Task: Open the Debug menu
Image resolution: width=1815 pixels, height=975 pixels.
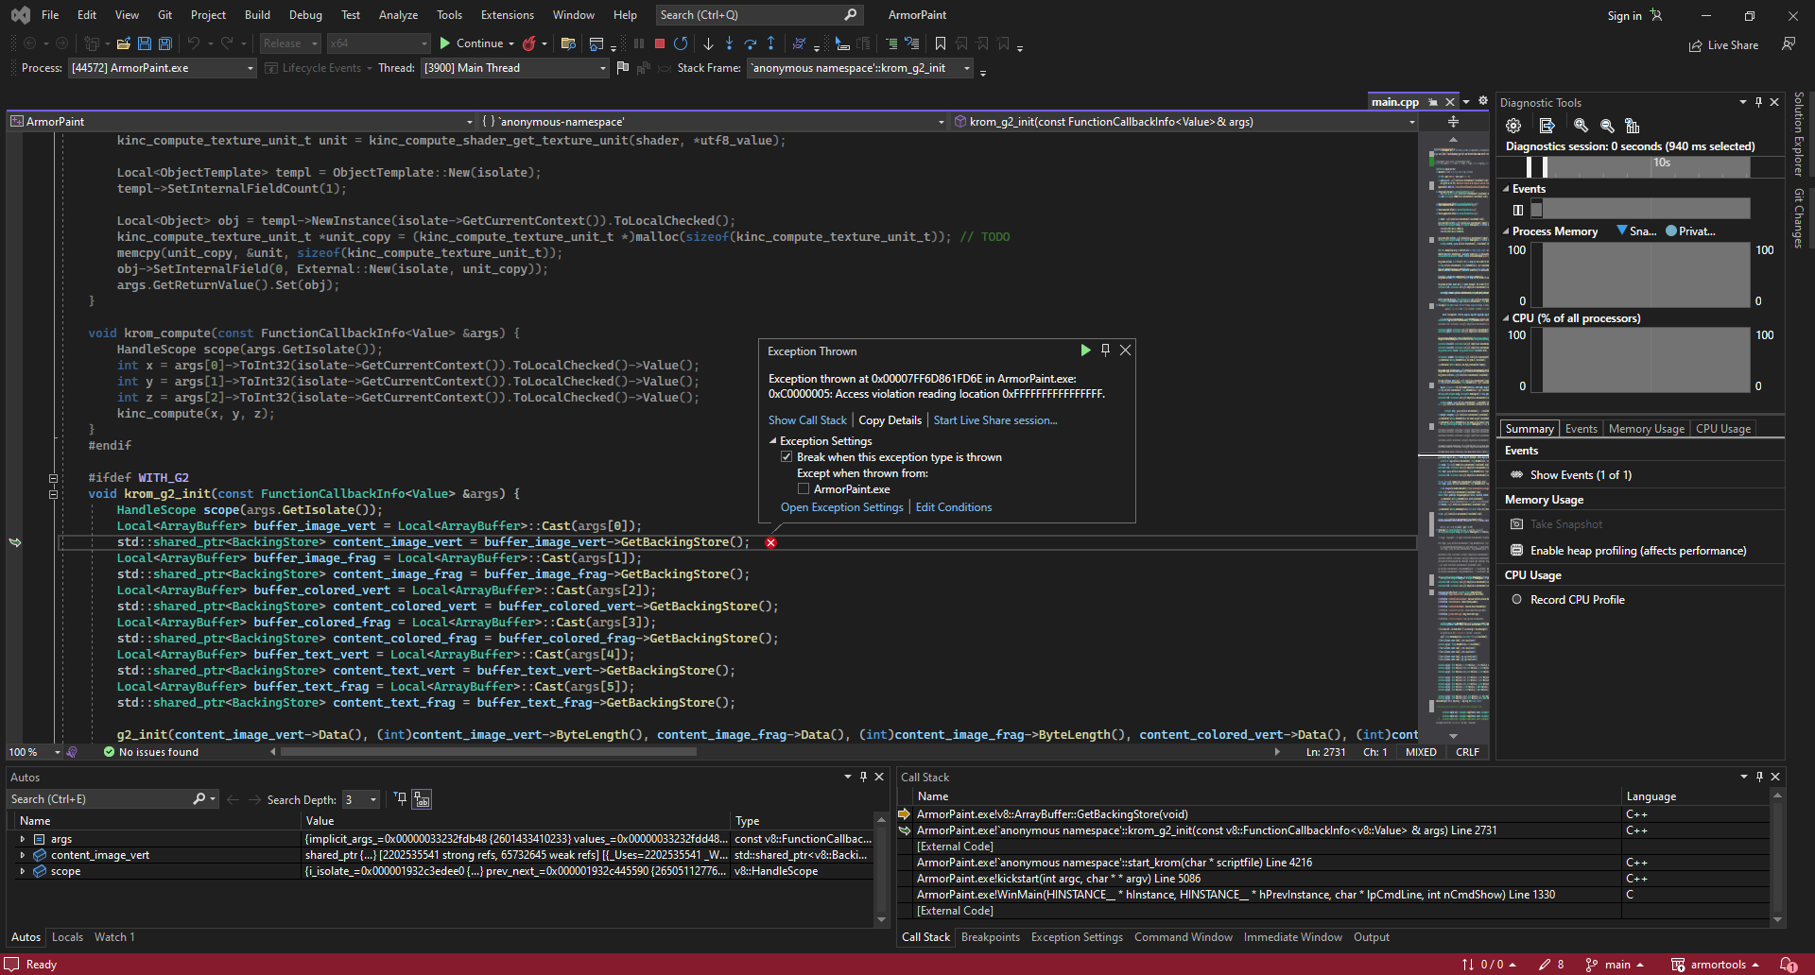Action: coord(304,14)
